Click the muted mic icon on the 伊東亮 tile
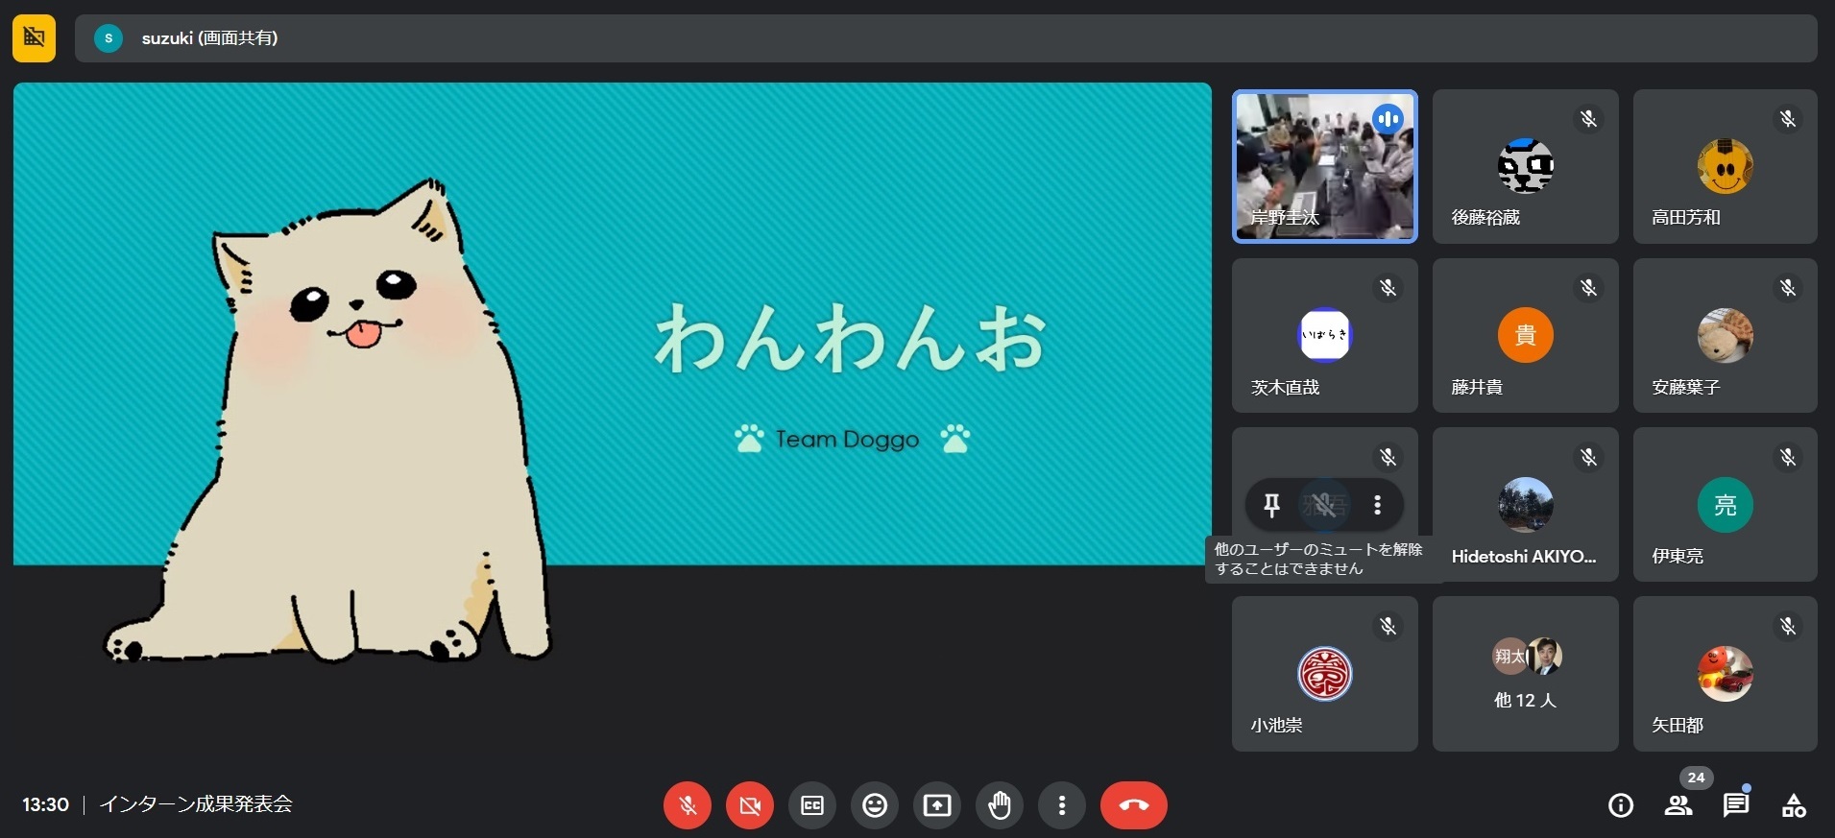 1788,457
